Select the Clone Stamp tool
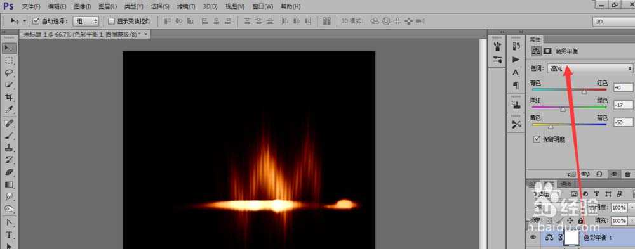This screenshot has width=635, height=249. coord(9,148)
